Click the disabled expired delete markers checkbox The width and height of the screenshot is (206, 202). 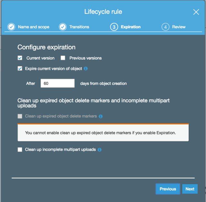tap(20, 116)
